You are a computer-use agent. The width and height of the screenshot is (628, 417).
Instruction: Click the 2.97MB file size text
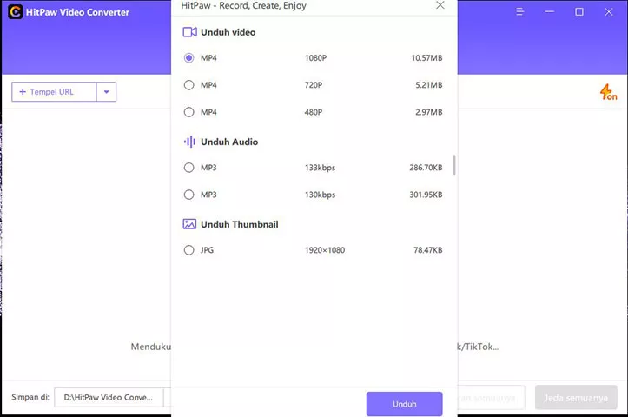(428, 112)
